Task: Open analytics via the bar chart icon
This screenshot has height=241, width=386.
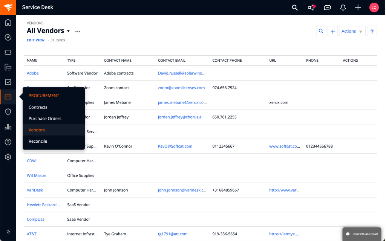Action: (8, 127)
